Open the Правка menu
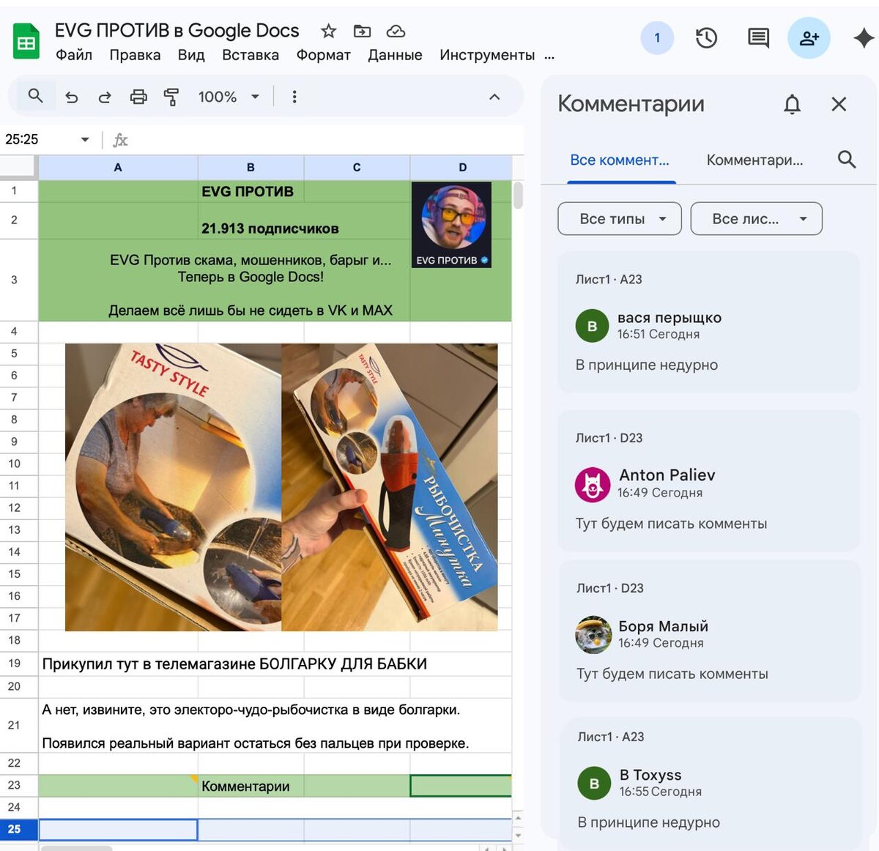879x851 pixels. point(135,55)
